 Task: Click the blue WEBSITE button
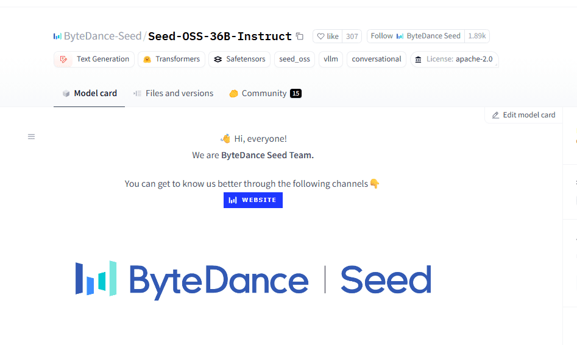(x=253, y=200)
